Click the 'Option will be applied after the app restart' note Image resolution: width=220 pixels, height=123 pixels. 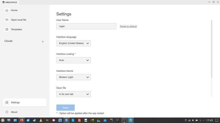click(x=80, y=113)
